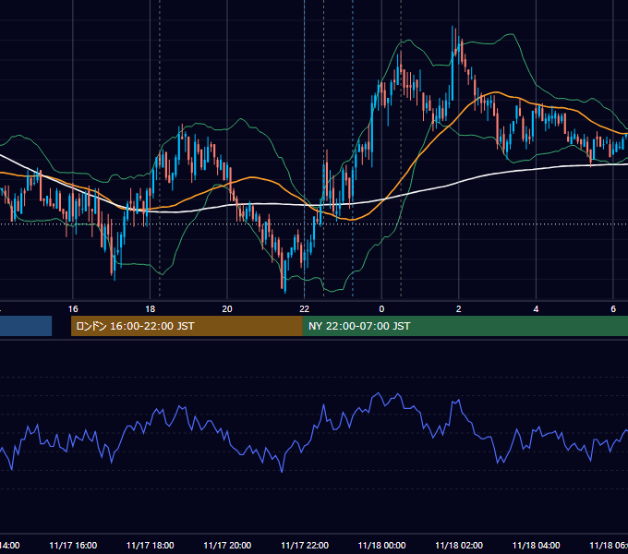Select the blue session bar before ロンドン
This screenshot has height=554, width=628.
(26, 326)
